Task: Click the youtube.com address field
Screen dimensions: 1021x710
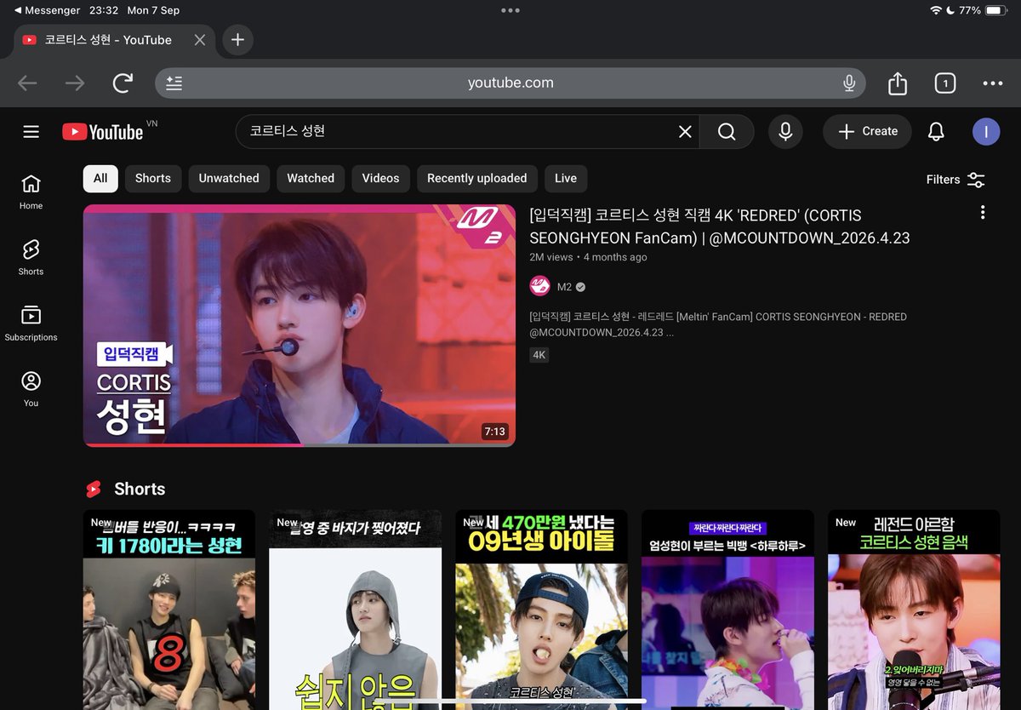Action: click(x=510, y=83)
